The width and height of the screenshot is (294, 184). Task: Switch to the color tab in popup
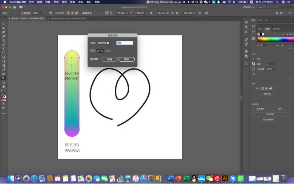point(268,29)
